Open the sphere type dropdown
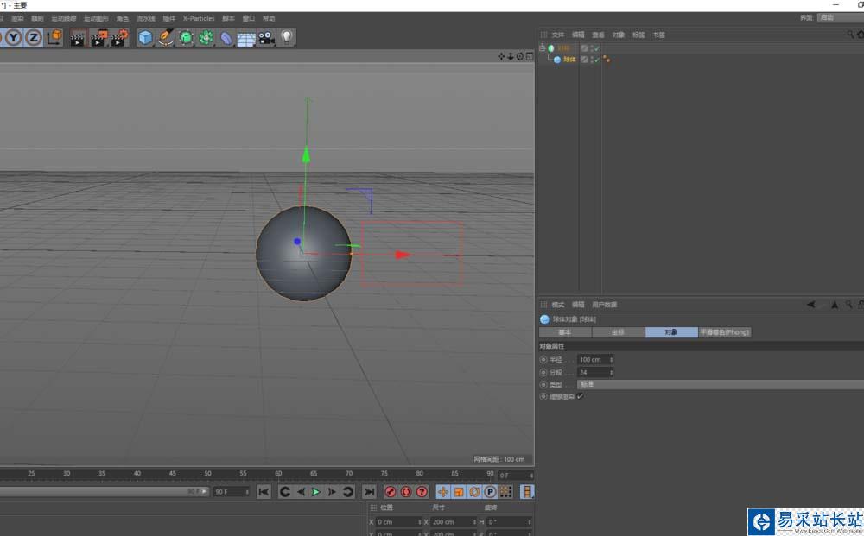 point(721,385)
